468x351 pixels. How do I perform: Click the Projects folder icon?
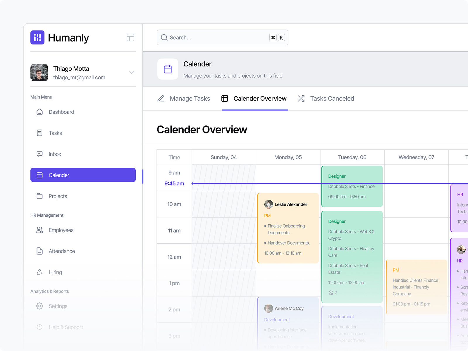click(x=39, y=196)
